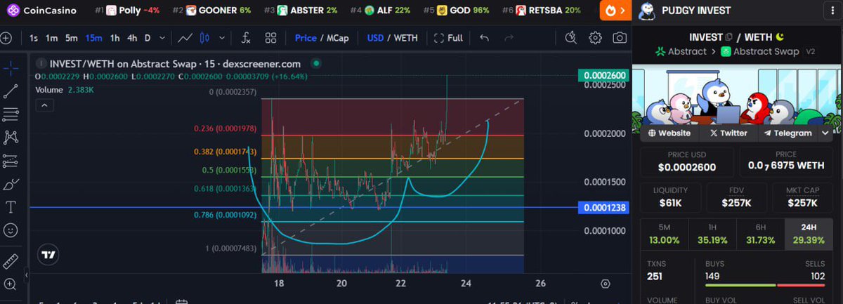The height and width of the screenshot is (304, 843).
Task: Click the TradingView logo on chart
Action: click(48, 256)
